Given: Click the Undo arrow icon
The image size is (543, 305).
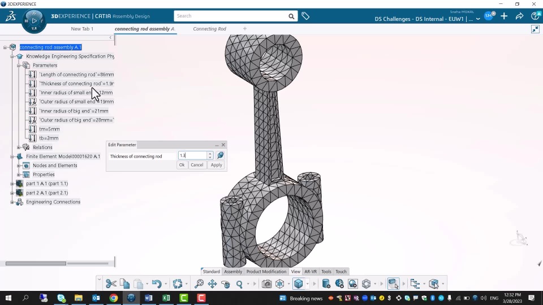Looking at the screenshot, I should (x=157, y=284).
